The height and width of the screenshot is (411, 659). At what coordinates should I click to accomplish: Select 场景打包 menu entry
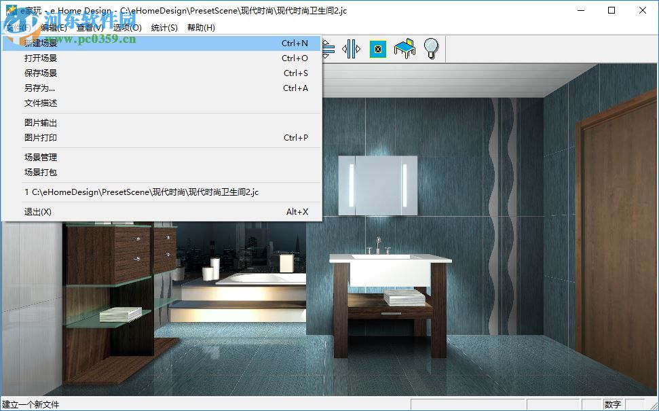click(162, 172)
